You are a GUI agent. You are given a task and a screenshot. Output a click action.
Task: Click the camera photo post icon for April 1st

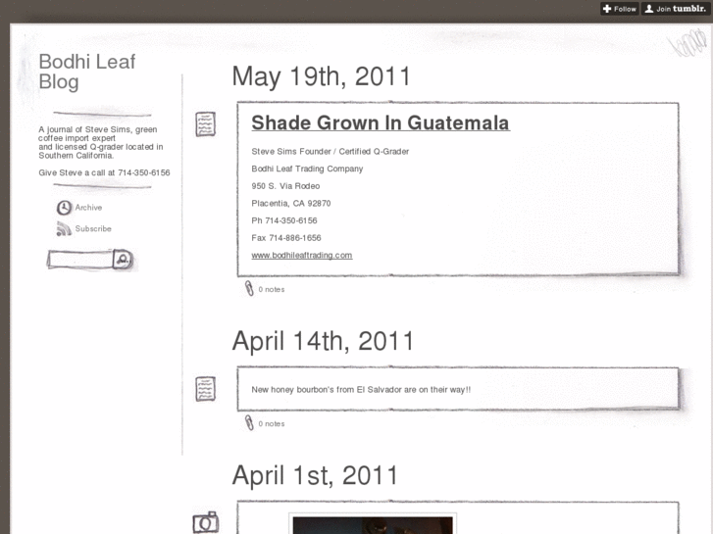pyautogui.click(x=206, y=523)
